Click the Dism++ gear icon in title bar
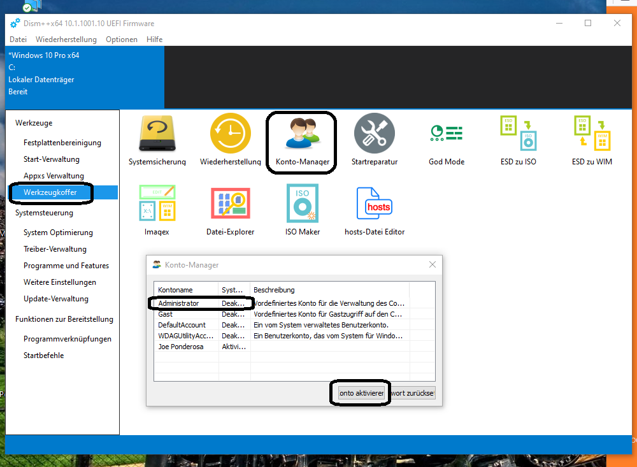The width and height of the screenshot is (637, 467). pyautogui.click(x=15, y=23)
